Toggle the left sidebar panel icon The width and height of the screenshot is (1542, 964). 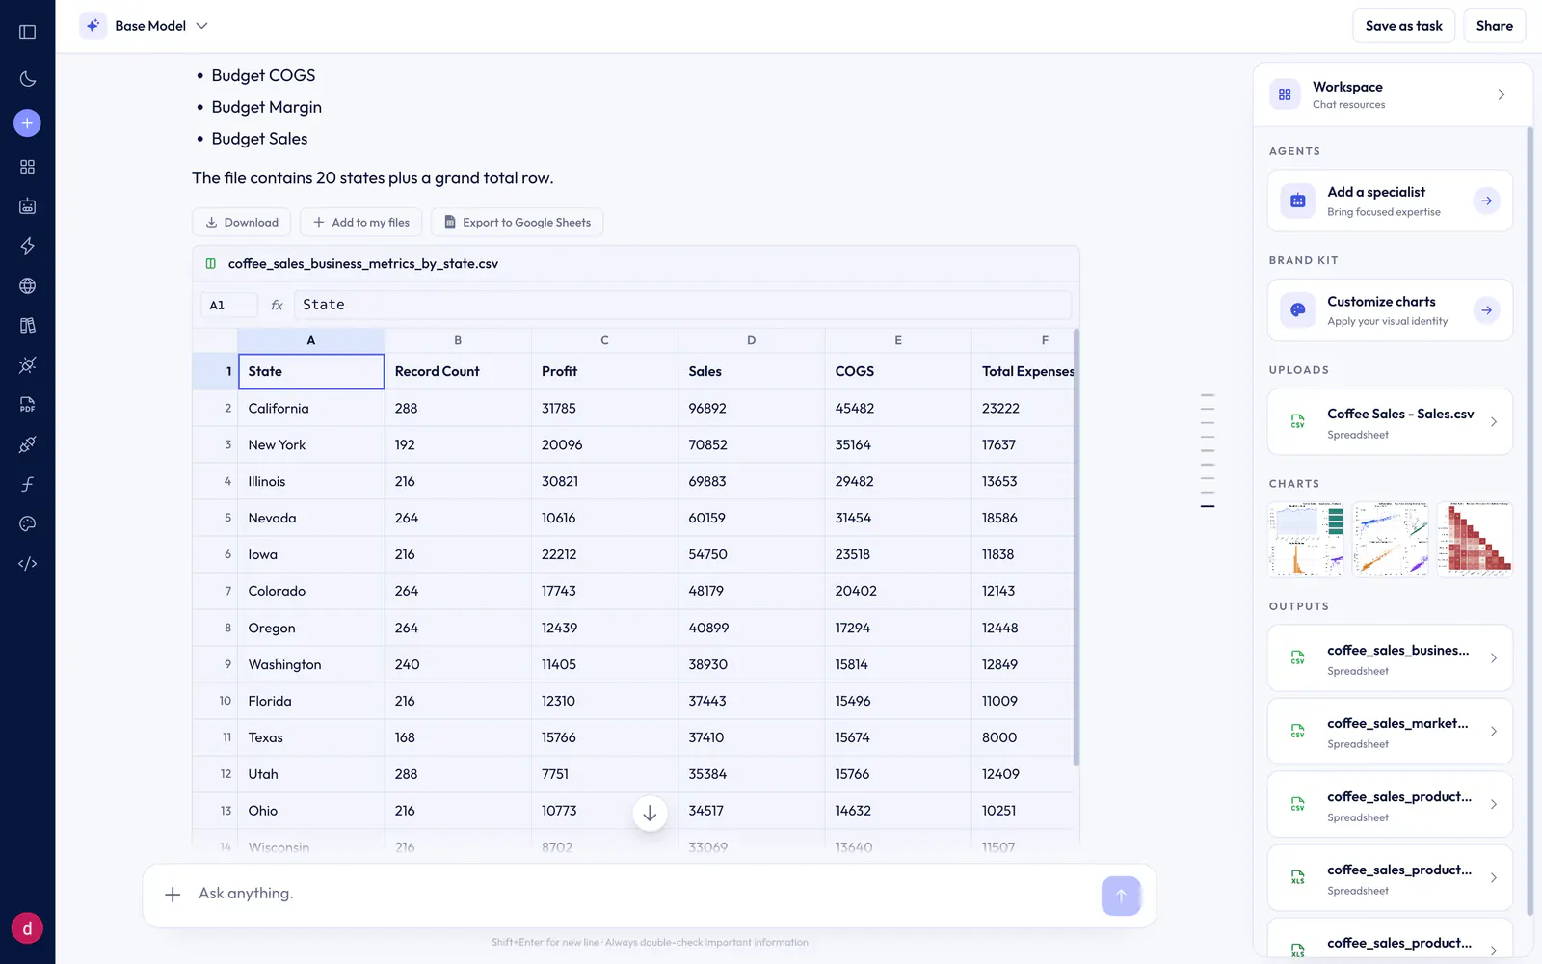tap(27, 32)
